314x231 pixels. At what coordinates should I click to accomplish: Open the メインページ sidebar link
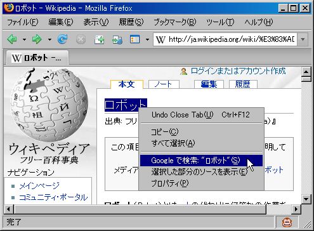39,186
